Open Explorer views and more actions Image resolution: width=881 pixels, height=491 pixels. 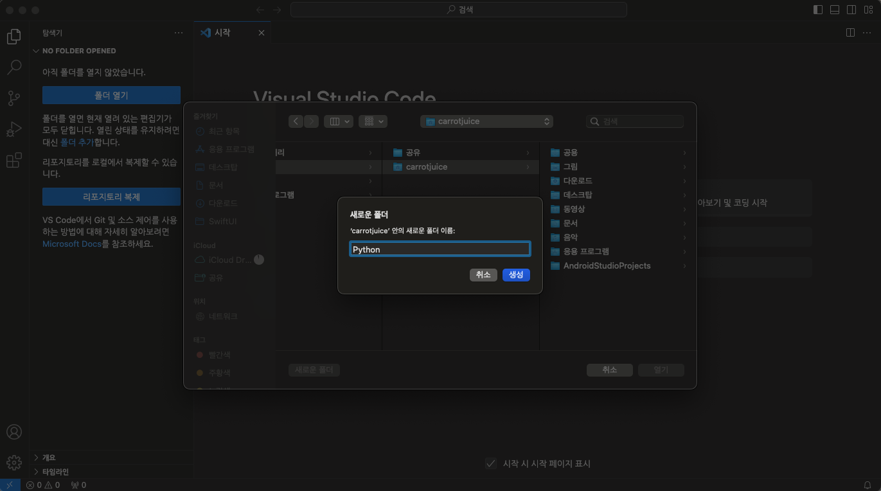179,33
